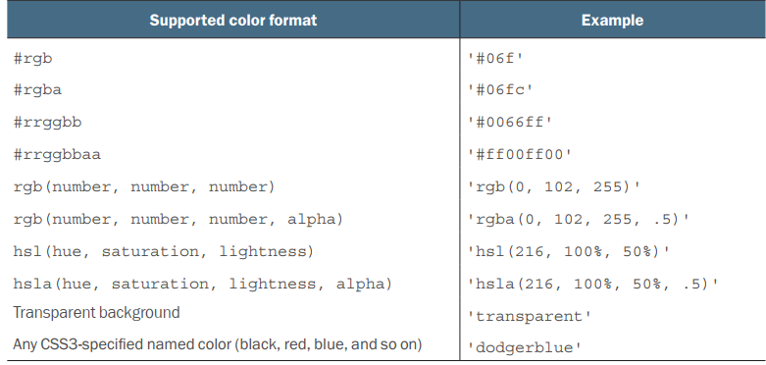The image size is (766, 365).
Task: Click the hsla(hue, saturation, lightness, alpha) entry
Action: pyautogui.click(x=203, y=284)
